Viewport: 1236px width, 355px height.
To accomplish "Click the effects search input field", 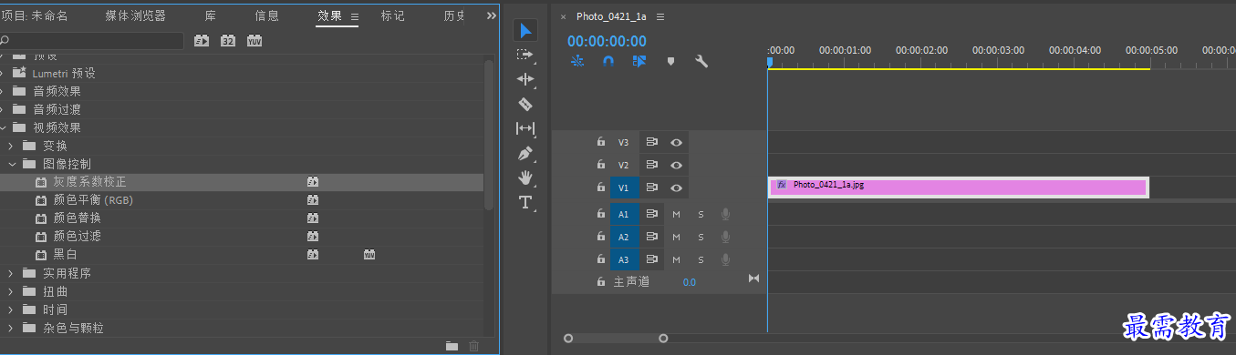I will [91, 41].
